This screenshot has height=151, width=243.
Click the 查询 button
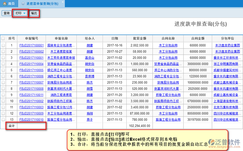(6, 13)
